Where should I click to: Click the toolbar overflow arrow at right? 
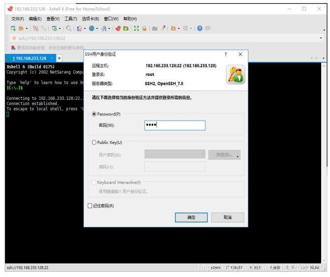[324, 30]
